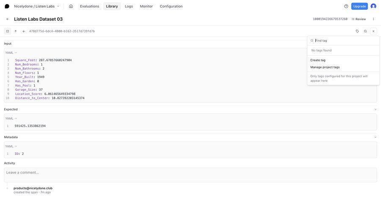Click the dataset ID 1000194226679537260
This screenshot has width=381, height=204.
330,19
